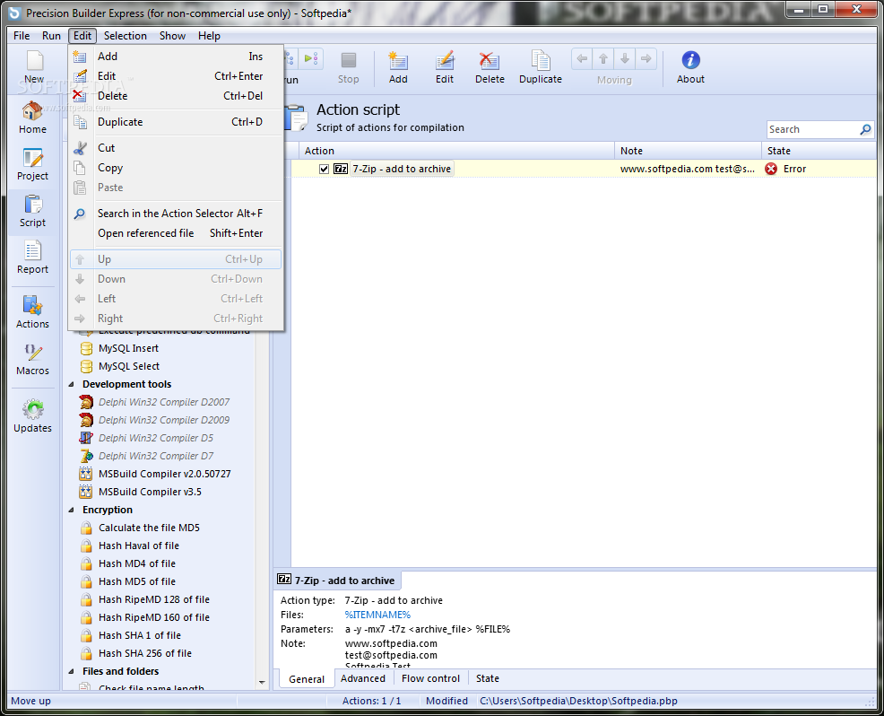This screenshot has height=716, width=884.
Task: Open the Show menu
Action: (x=172, y=36)
